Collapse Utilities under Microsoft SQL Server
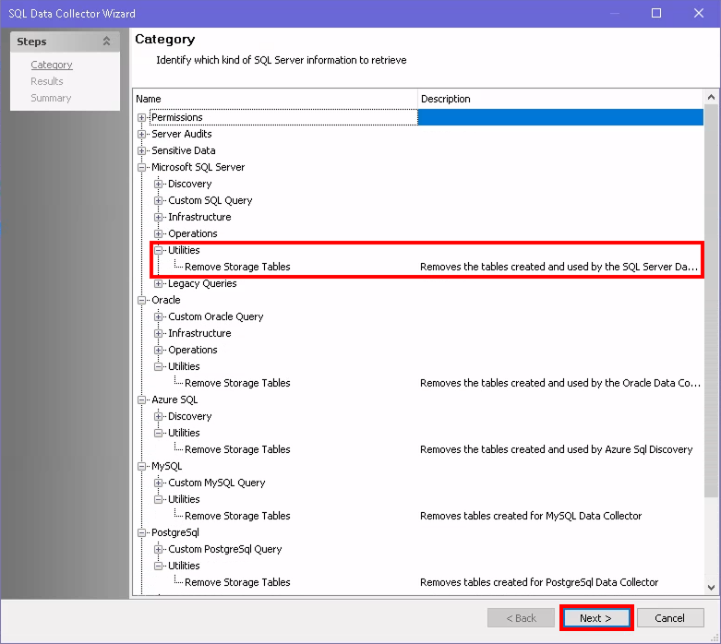 [158, 250]
